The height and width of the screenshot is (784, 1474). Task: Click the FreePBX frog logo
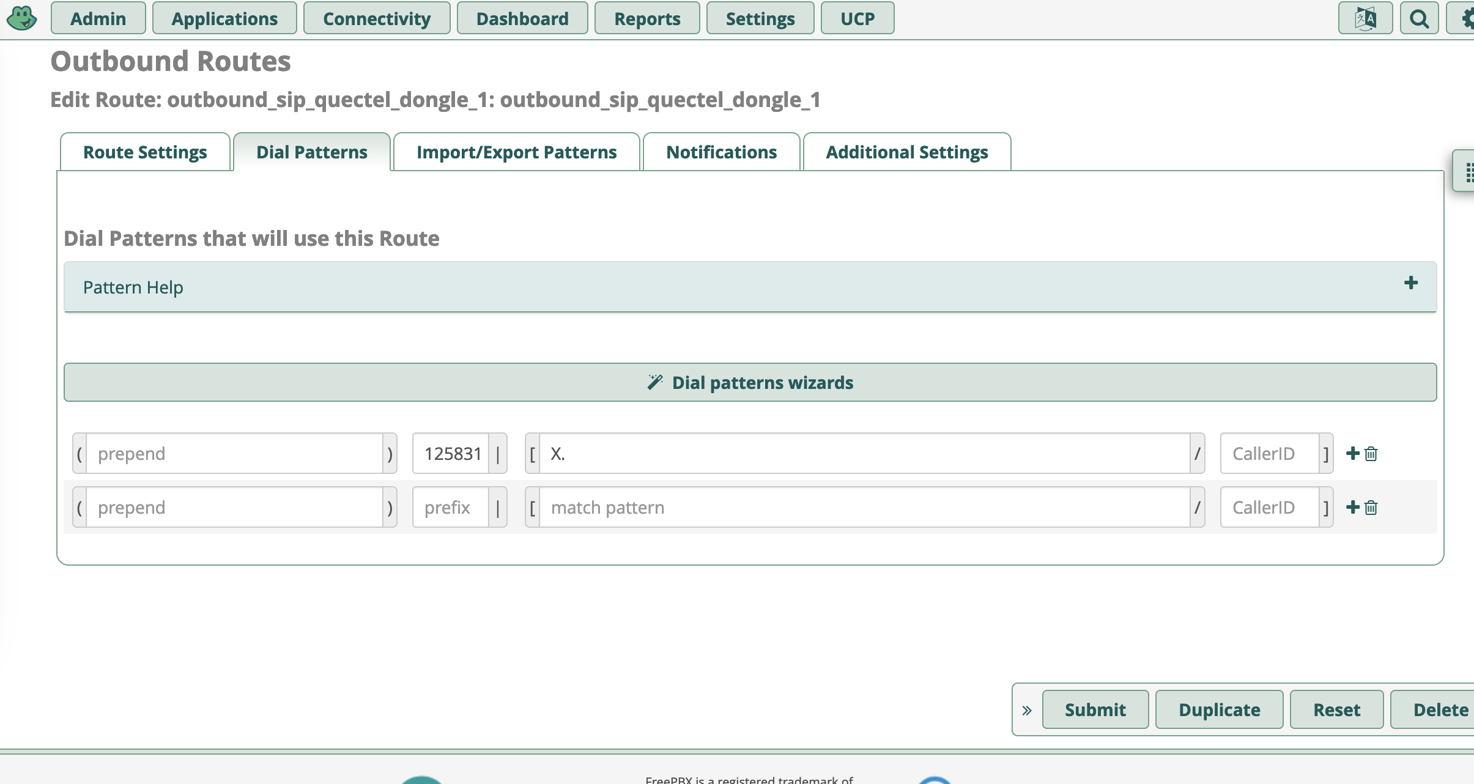(x=22, y=18)
